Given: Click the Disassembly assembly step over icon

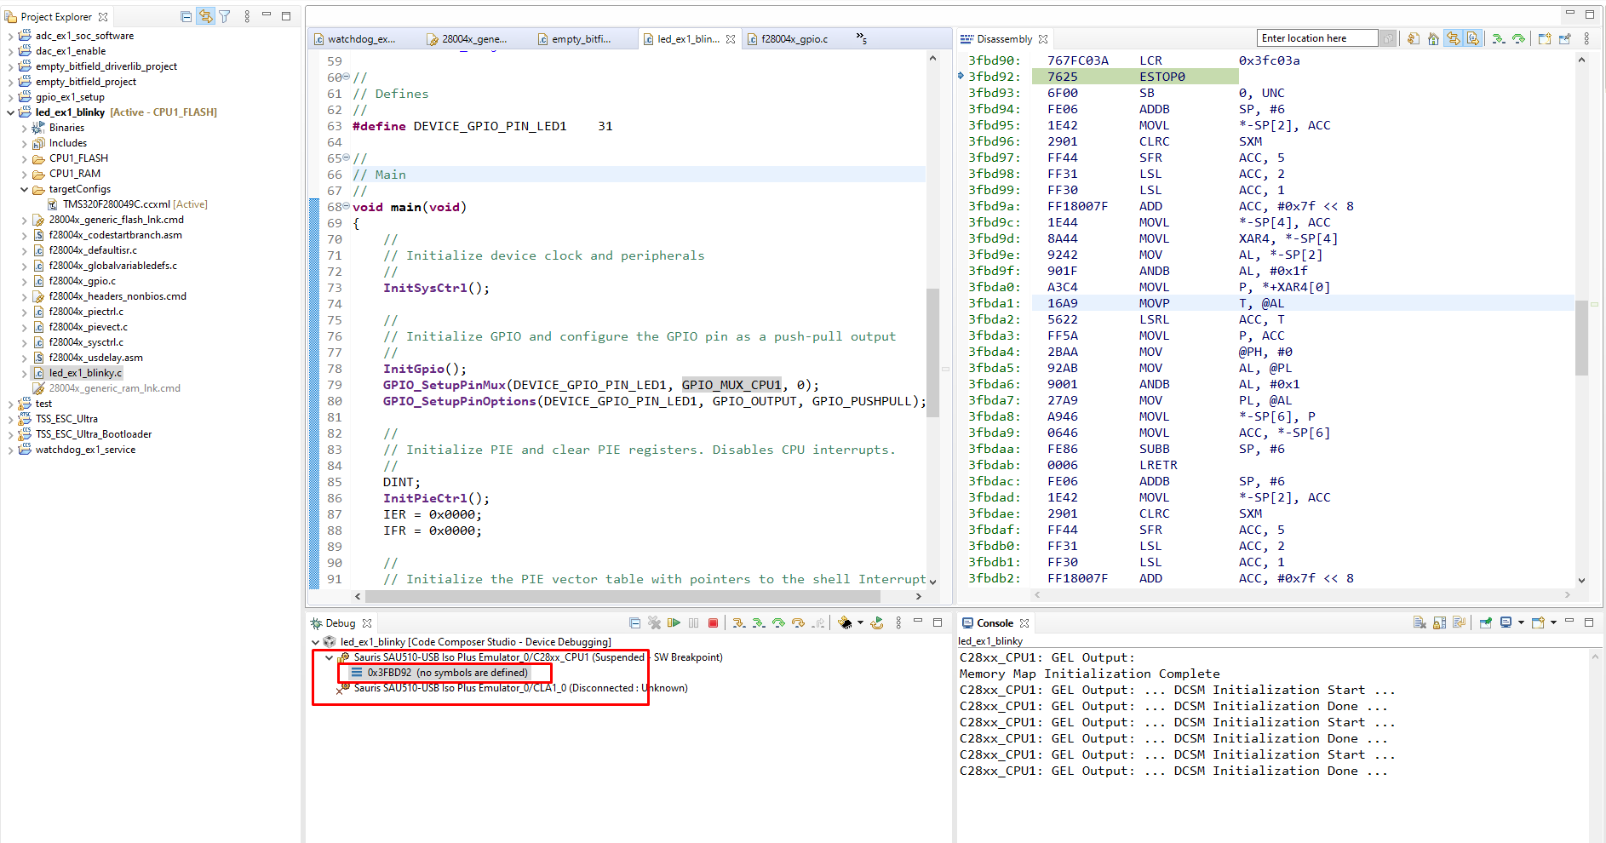Looking at the screenshot, I should 1518,38.
